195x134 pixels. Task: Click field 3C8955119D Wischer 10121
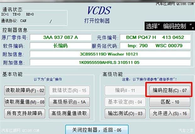coord(110,54)
